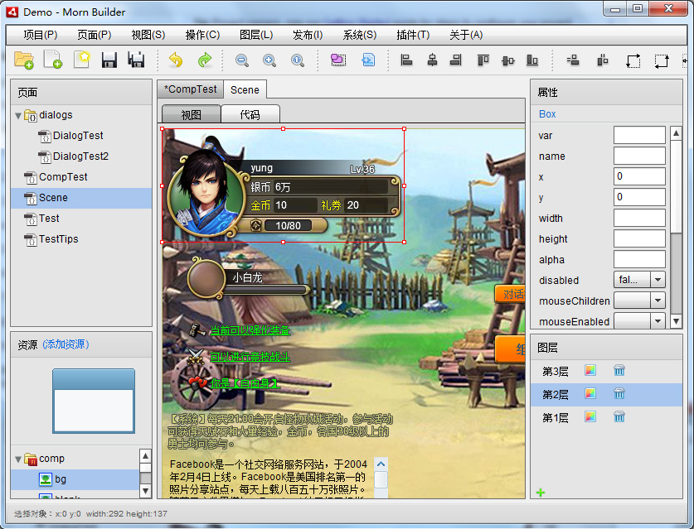Open the 发布(I) menu
This screenshot has height=529, width=694.
tap(308, 35)
